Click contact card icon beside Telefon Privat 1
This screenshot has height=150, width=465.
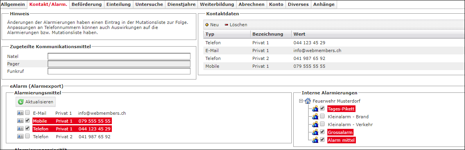point(20,128)
